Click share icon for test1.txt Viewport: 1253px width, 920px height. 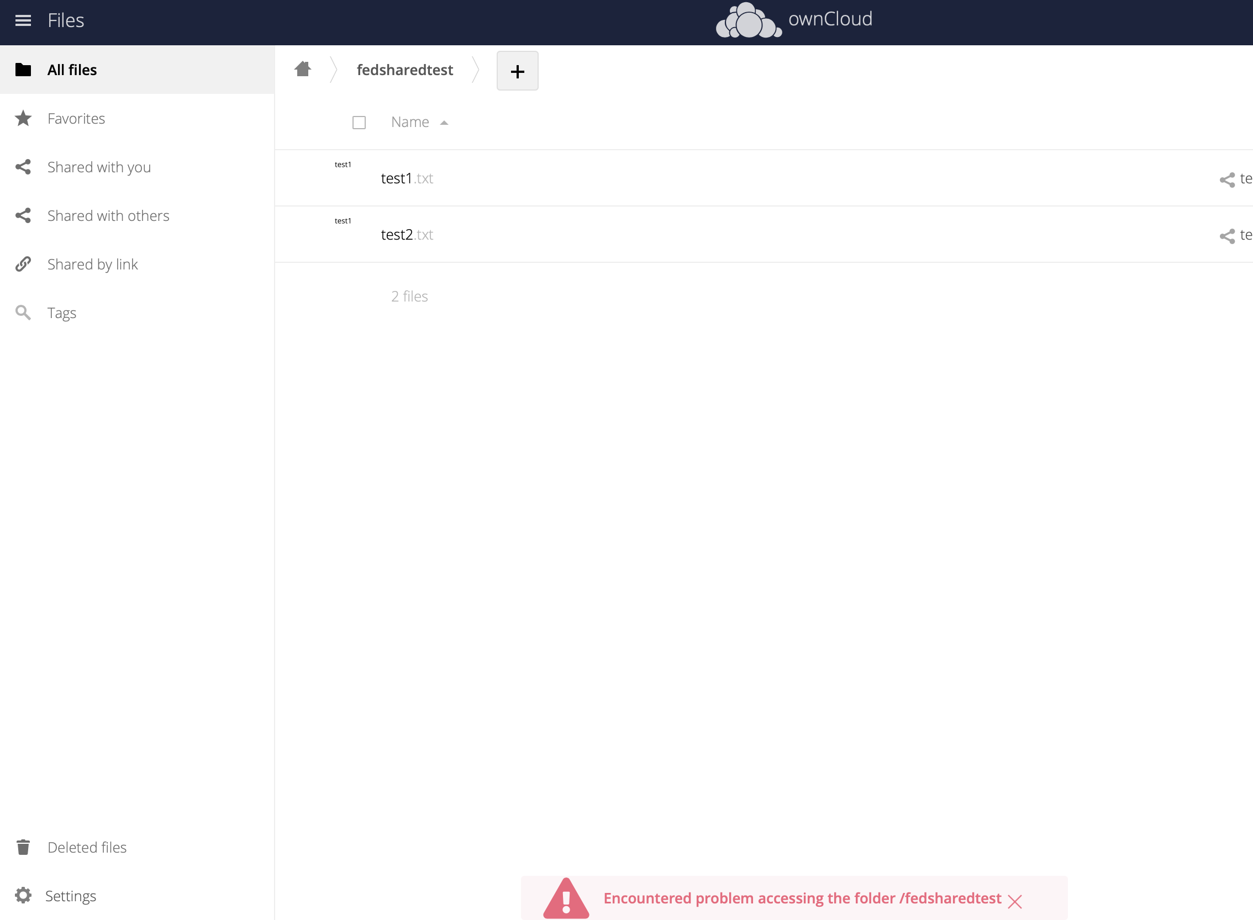tap(1227, 179)
